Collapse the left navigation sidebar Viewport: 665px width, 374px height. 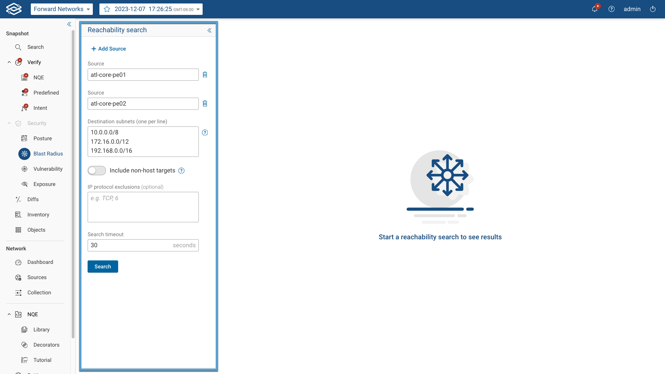[x=69, y=24]
